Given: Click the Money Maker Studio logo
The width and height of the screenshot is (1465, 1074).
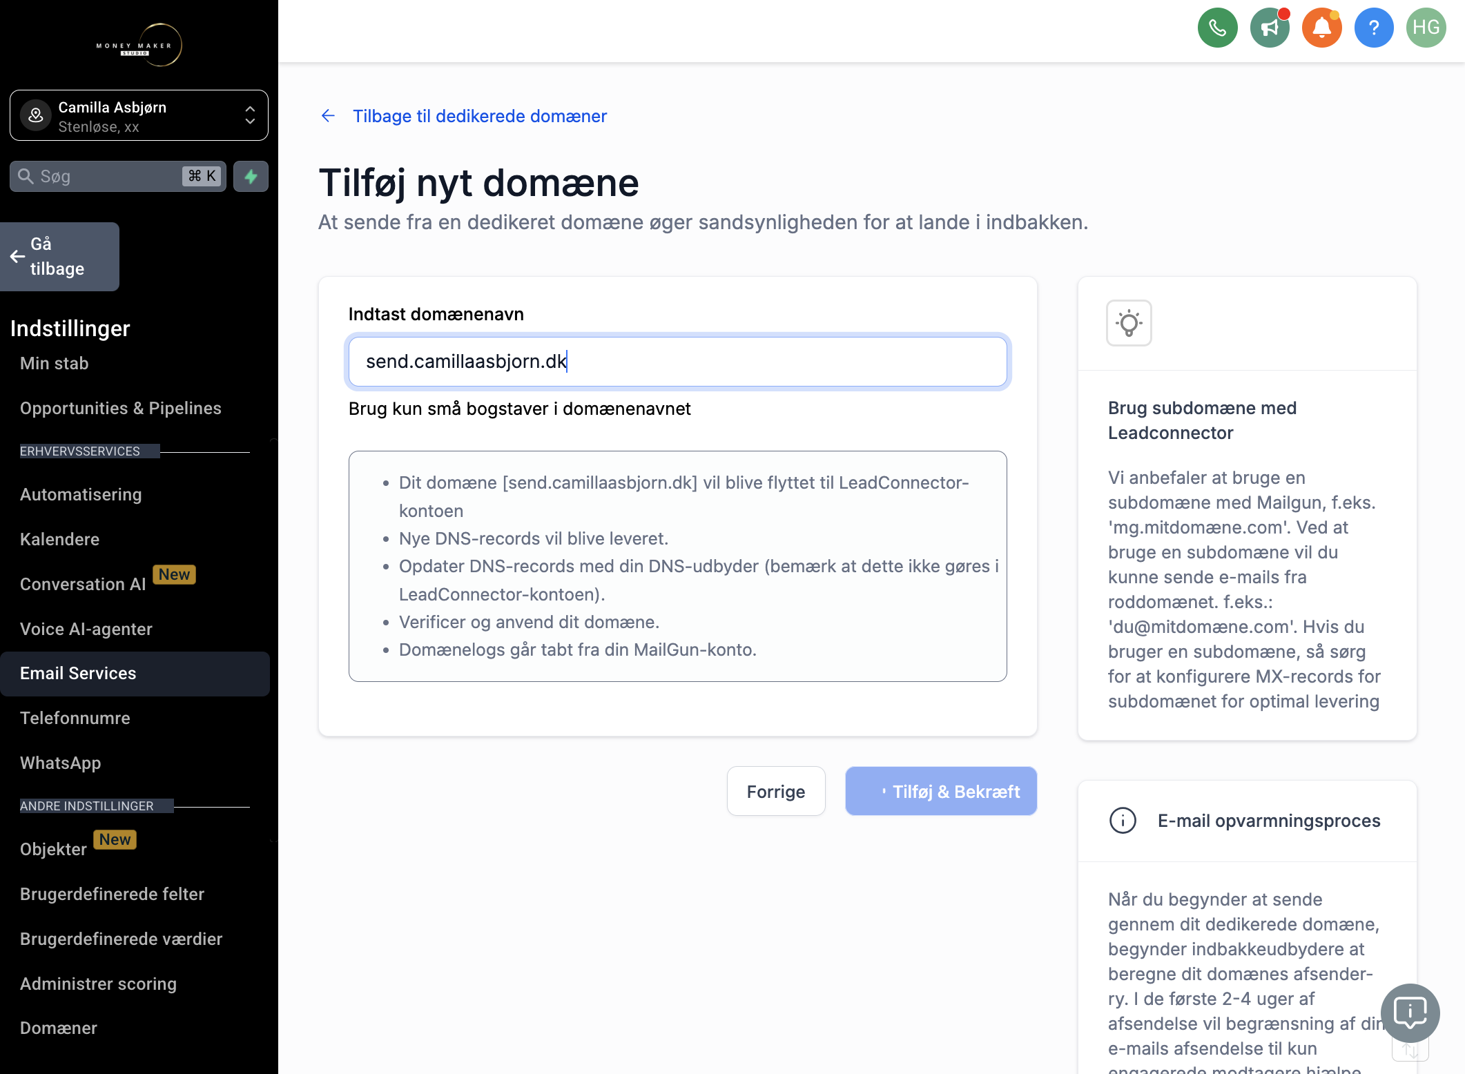Looking at the screenshot, I should pyautogui.click(x=139, y=46).
